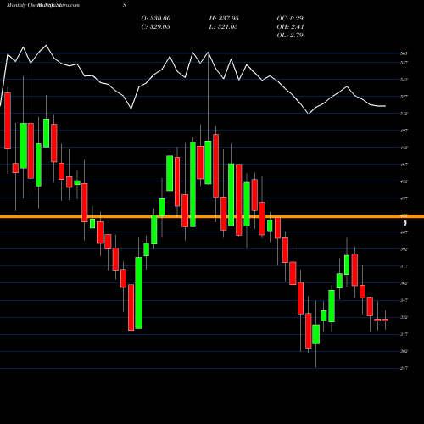Click the high price text "H: 337.95"
Image resolution: width=424 pixels, height=424 pixels.
pyautogui.click(x=224, y=19)
